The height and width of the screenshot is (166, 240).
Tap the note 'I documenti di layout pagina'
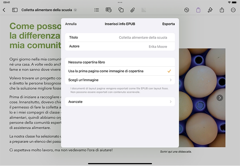pos(119,90)
